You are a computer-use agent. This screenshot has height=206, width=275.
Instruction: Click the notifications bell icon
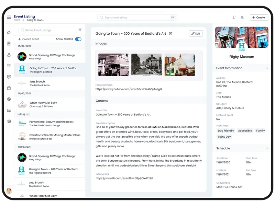(x=242, y=18)
